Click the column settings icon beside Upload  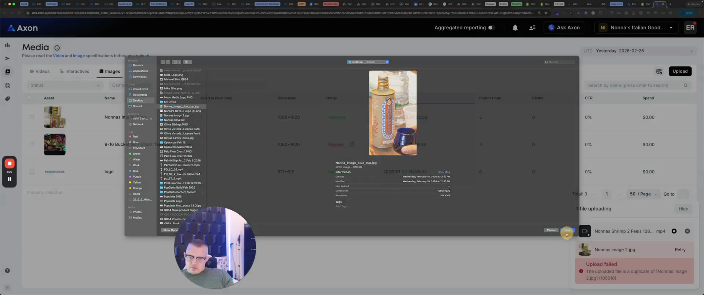[x=659, y=72]
